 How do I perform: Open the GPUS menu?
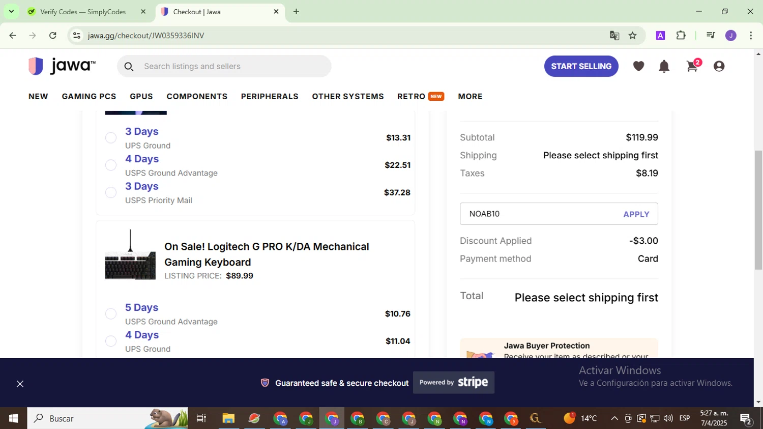(x=141, y=96)
